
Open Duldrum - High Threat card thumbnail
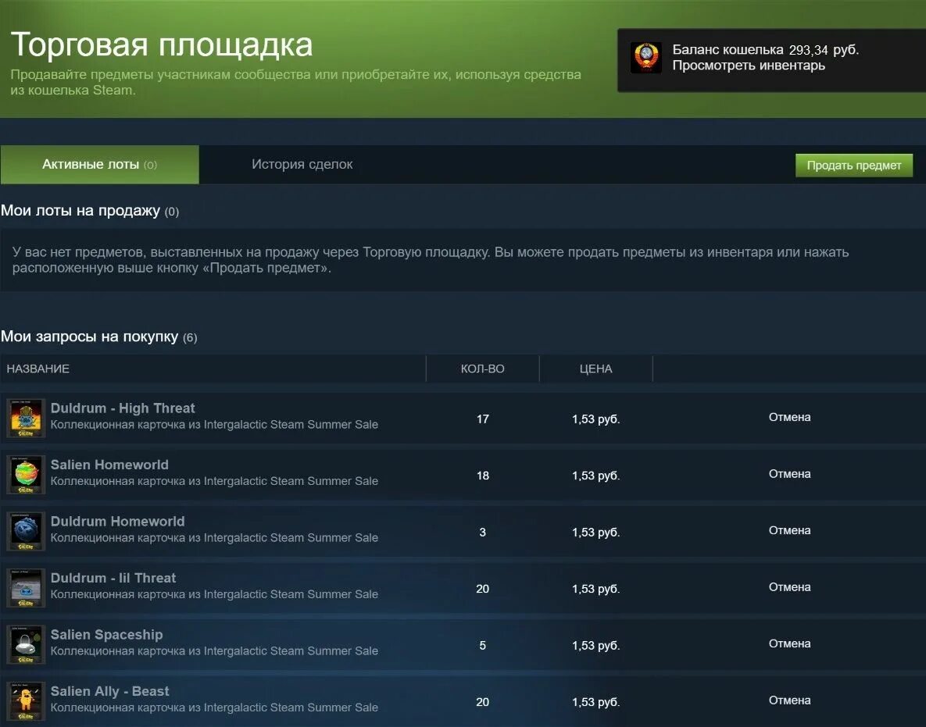[x=26, y=418]
